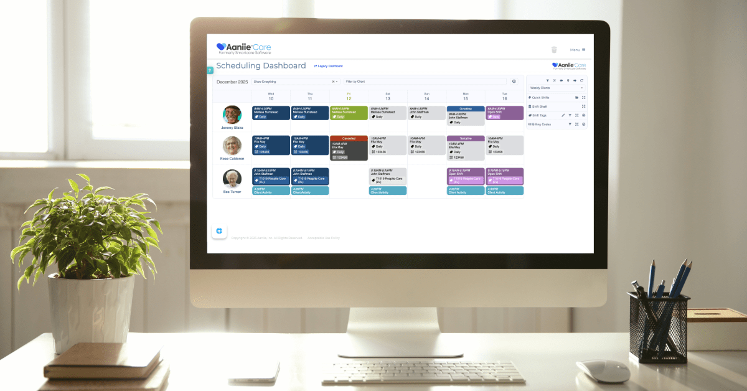
Task: Expand the Shift Shelf panel
Action: pos(583,106)
